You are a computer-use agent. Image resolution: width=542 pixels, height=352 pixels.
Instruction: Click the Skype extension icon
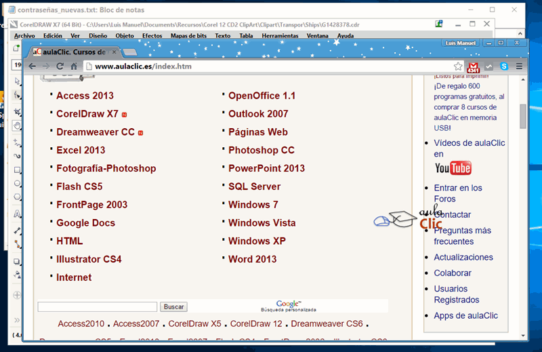[504, 66]
